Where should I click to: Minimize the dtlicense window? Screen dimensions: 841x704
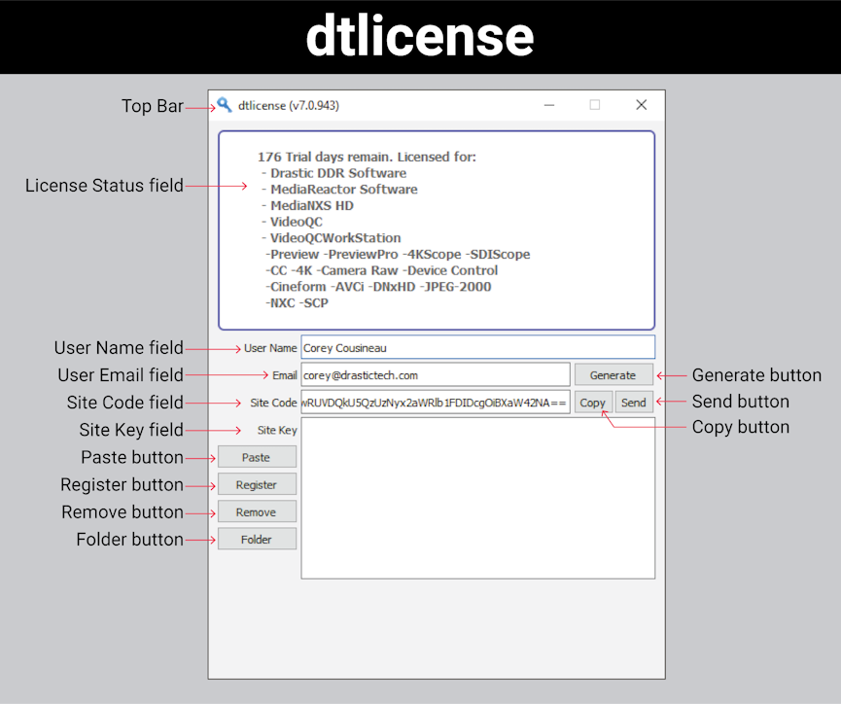(x=549, y=105)
